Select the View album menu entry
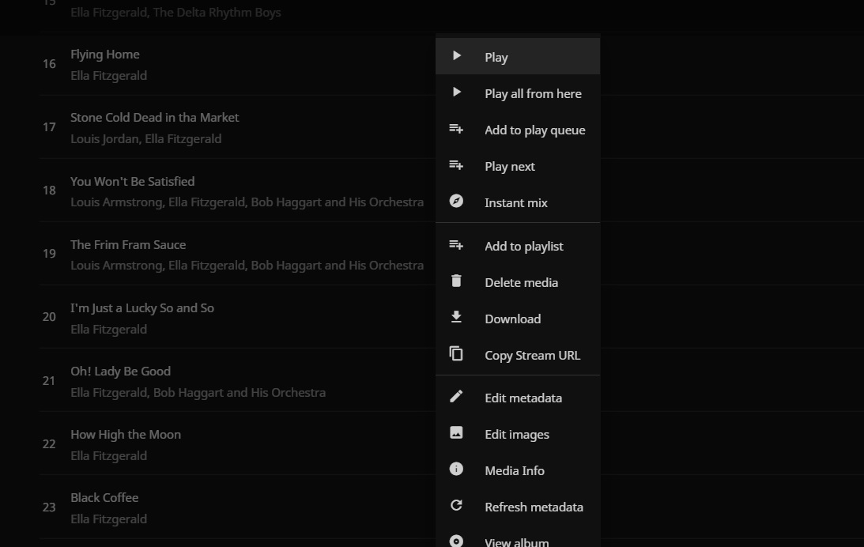 click(x=515, y=541)
